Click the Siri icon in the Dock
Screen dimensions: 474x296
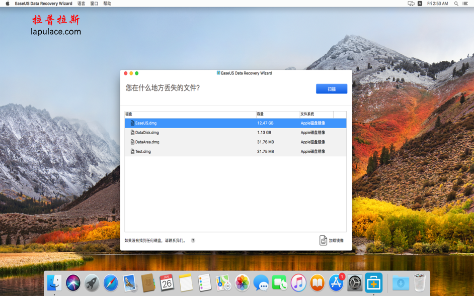pos(72,282)
